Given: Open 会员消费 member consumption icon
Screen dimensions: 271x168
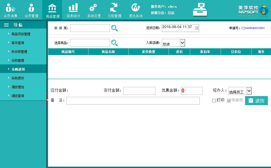Looking at the screenshot, I should coord(10,8).
